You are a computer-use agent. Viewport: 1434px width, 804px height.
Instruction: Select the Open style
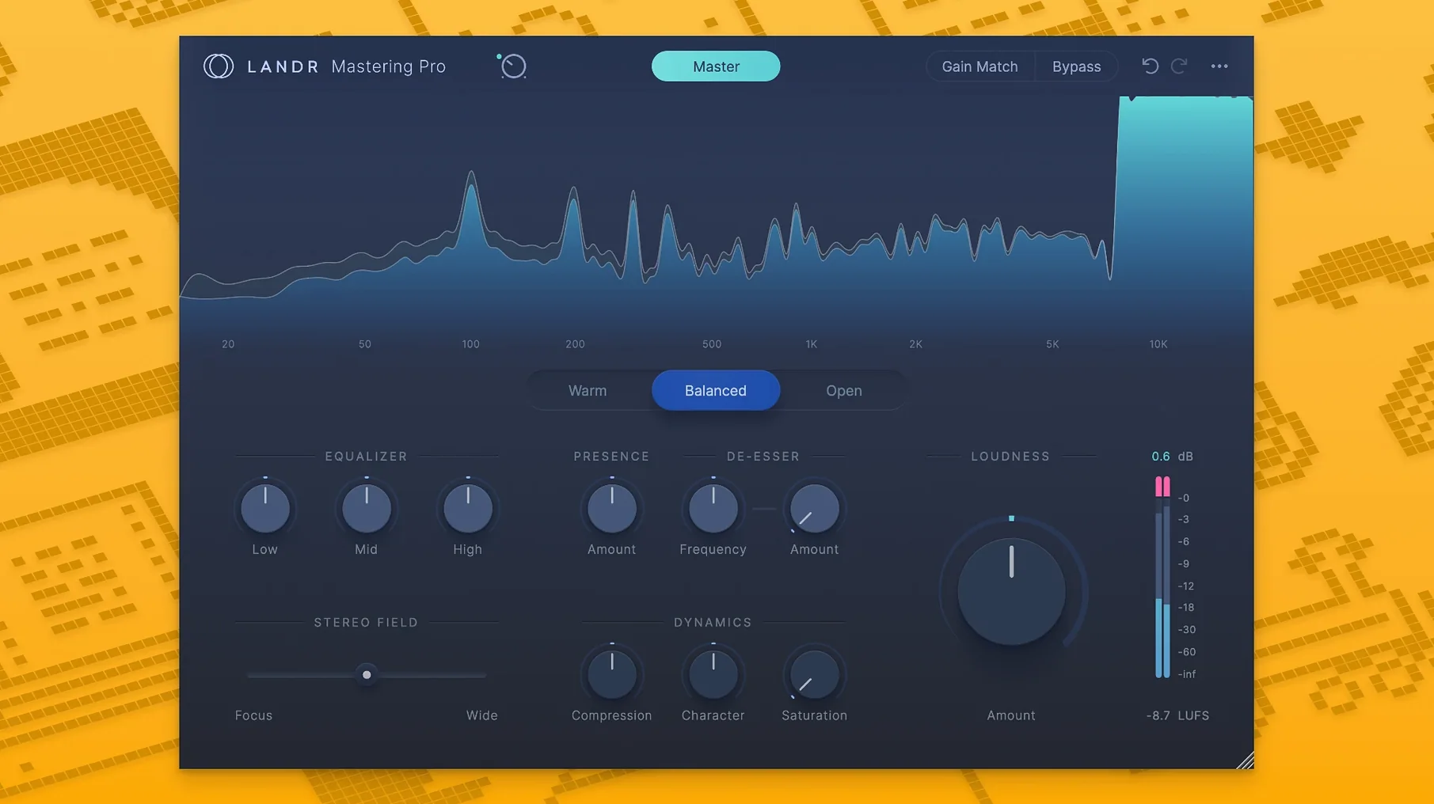[844, 390]
